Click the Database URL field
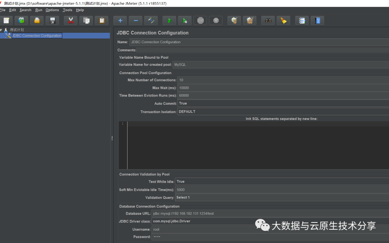The image size is (389, 243). coord(270,213)
